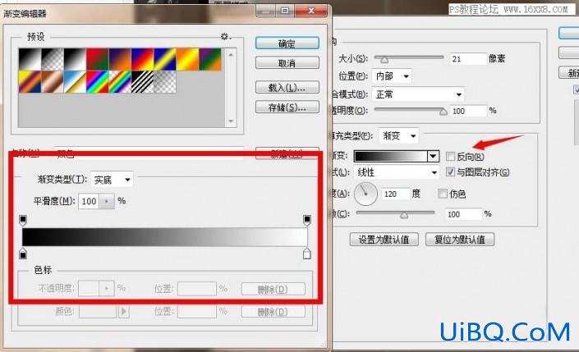This screenshot has height=352, width=579.
Task: Click the opacity slider handle in layer style
Action: pyautogui.click(x=443, y=112)
